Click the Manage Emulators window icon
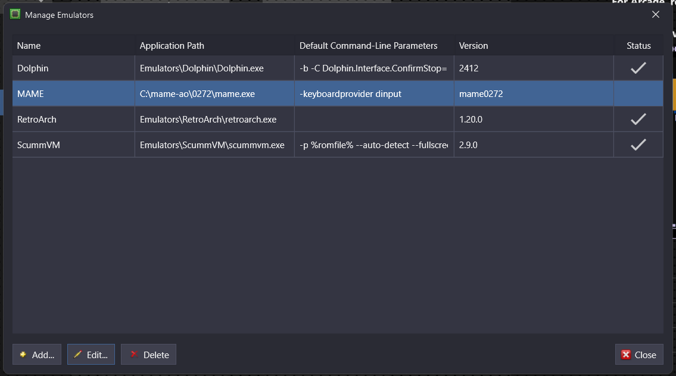Image resolution: width=676 pixels, height=376 pixels. [15, 14]
